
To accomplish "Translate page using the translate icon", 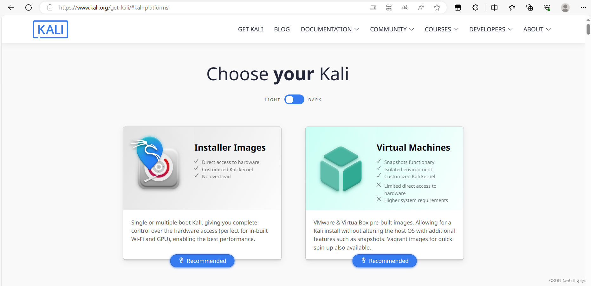I will click(405, 8).
